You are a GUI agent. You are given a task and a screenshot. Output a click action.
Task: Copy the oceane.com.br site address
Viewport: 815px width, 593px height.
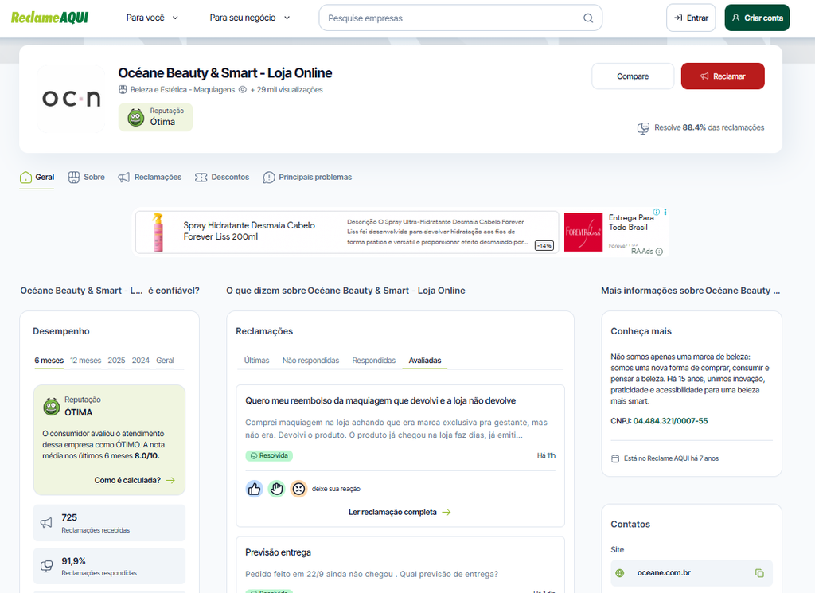tap(759, 573)
